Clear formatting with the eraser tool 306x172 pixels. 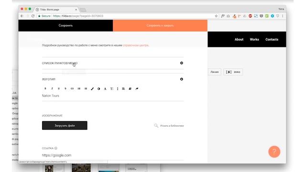[x=137, y=89]
